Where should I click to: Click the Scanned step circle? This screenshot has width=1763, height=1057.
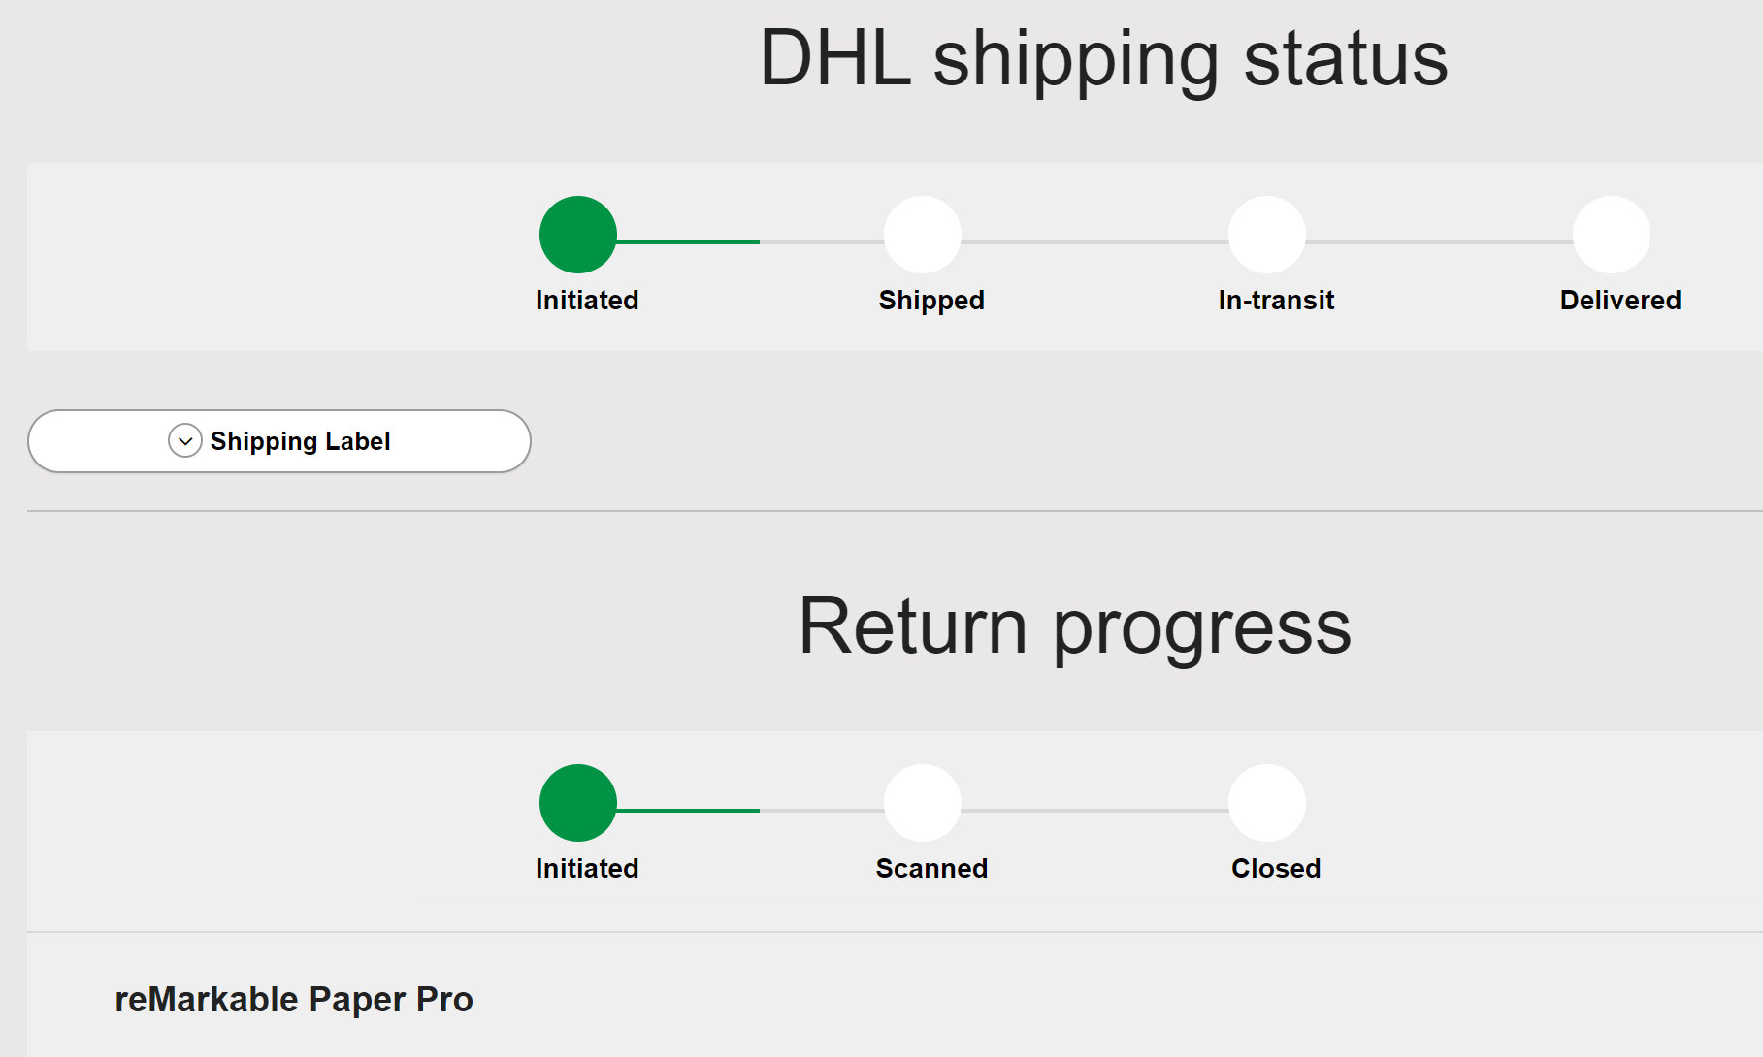coord(923,803)
